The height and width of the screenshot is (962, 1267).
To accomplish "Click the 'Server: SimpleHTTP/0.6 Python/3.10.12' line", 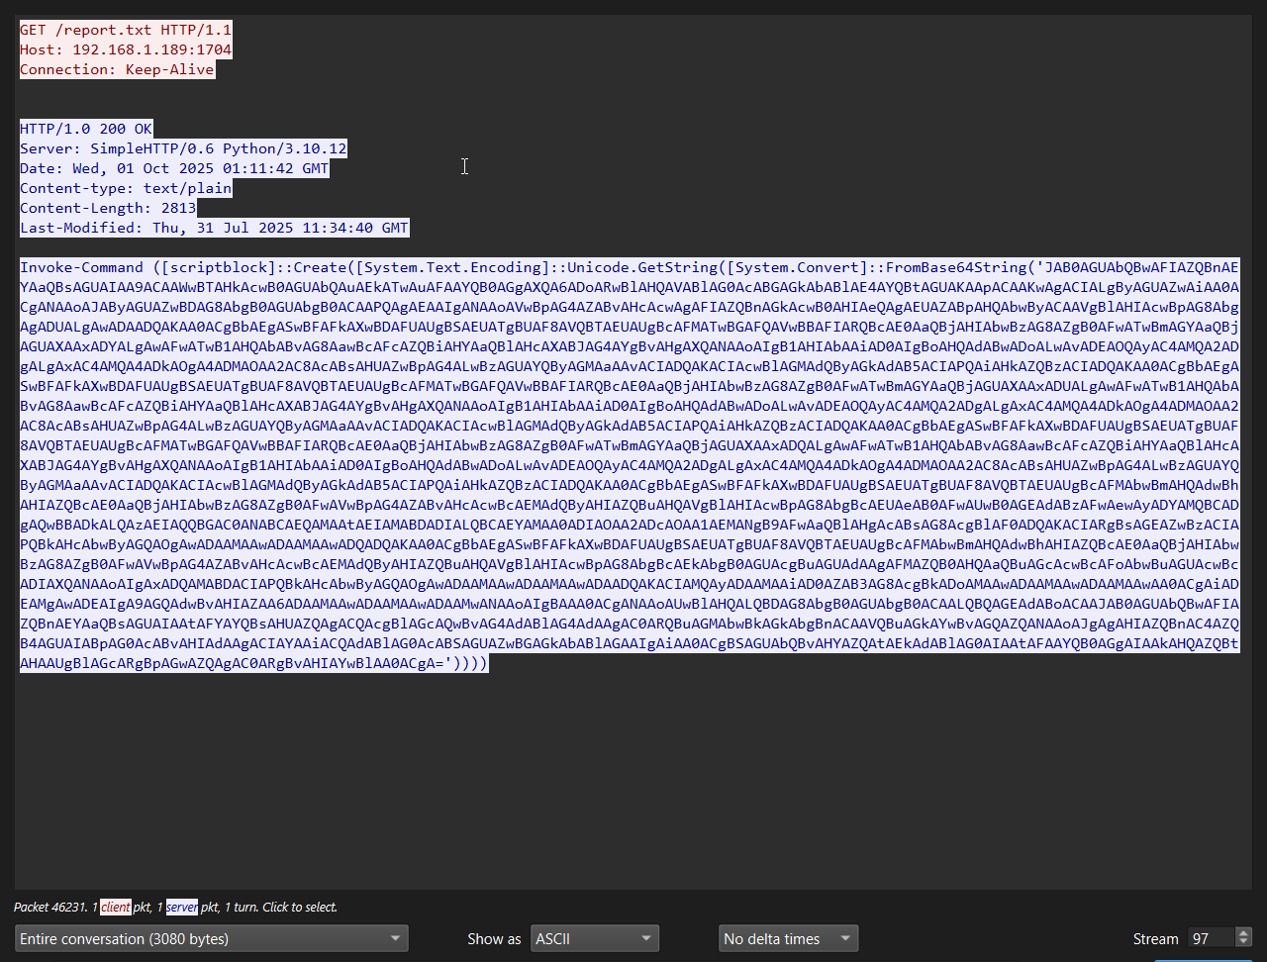I will point(183,148).
